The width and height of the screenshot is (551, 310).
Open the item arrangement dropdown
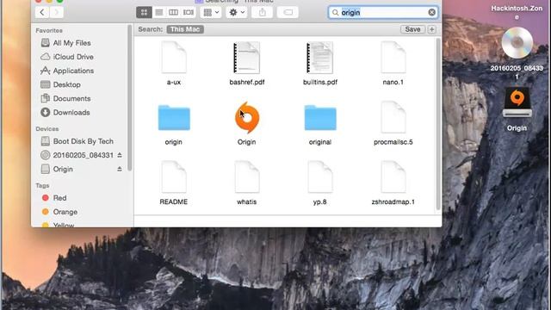[211, 12]
